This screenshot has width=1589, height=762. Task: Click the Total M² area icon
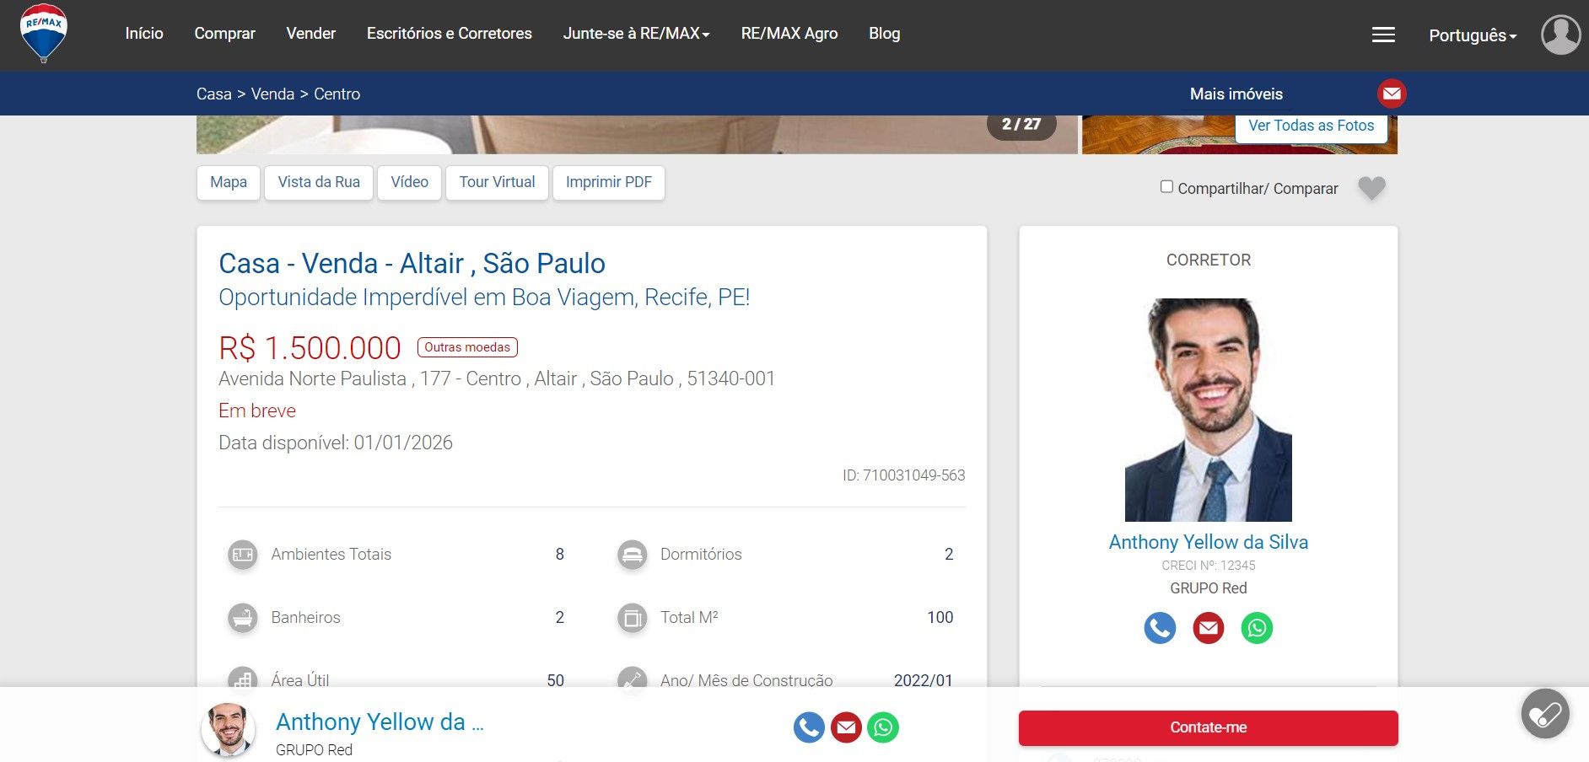click(632, 618)
